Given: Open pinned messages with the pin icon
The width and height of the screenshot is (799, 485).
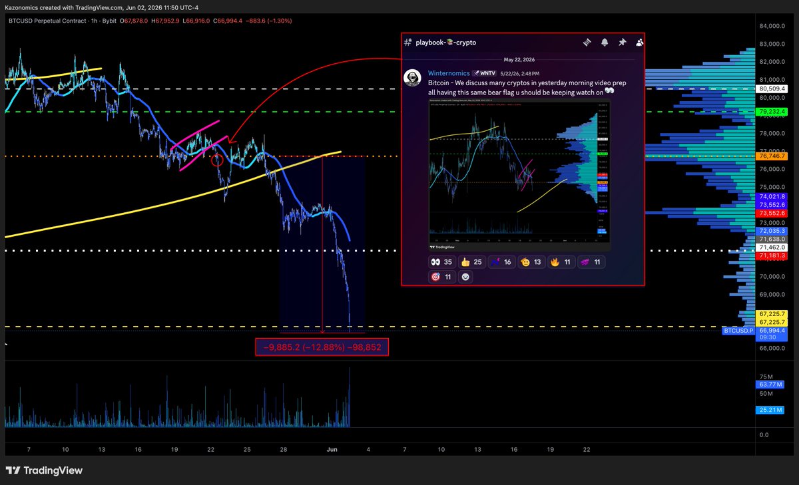Looking at the screenshot, I should click(622, 42).
